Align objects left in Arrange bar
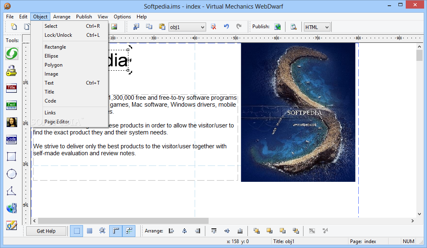 click(x=171, y=231)
